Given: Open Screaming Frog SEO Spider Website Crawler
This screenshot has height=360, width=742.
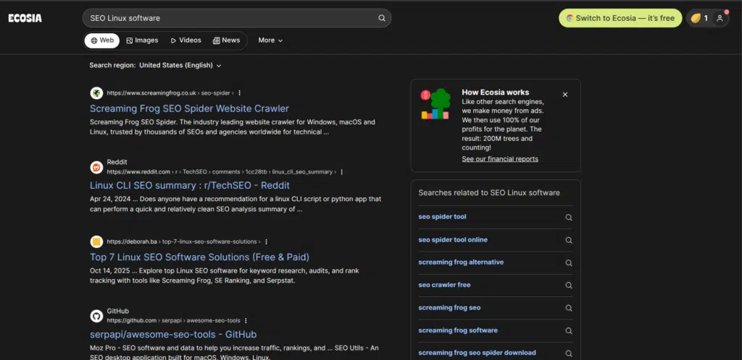Looking at the screenshot, I should point(189,108).
